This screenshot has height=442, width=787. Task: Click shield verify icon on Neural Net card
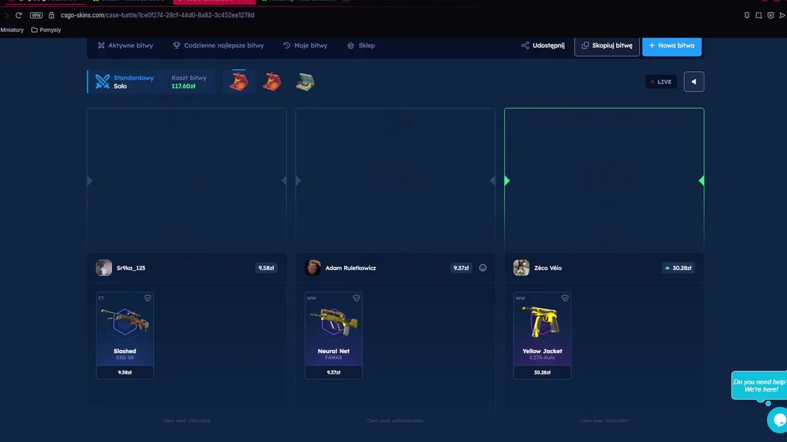coord(356,298)
